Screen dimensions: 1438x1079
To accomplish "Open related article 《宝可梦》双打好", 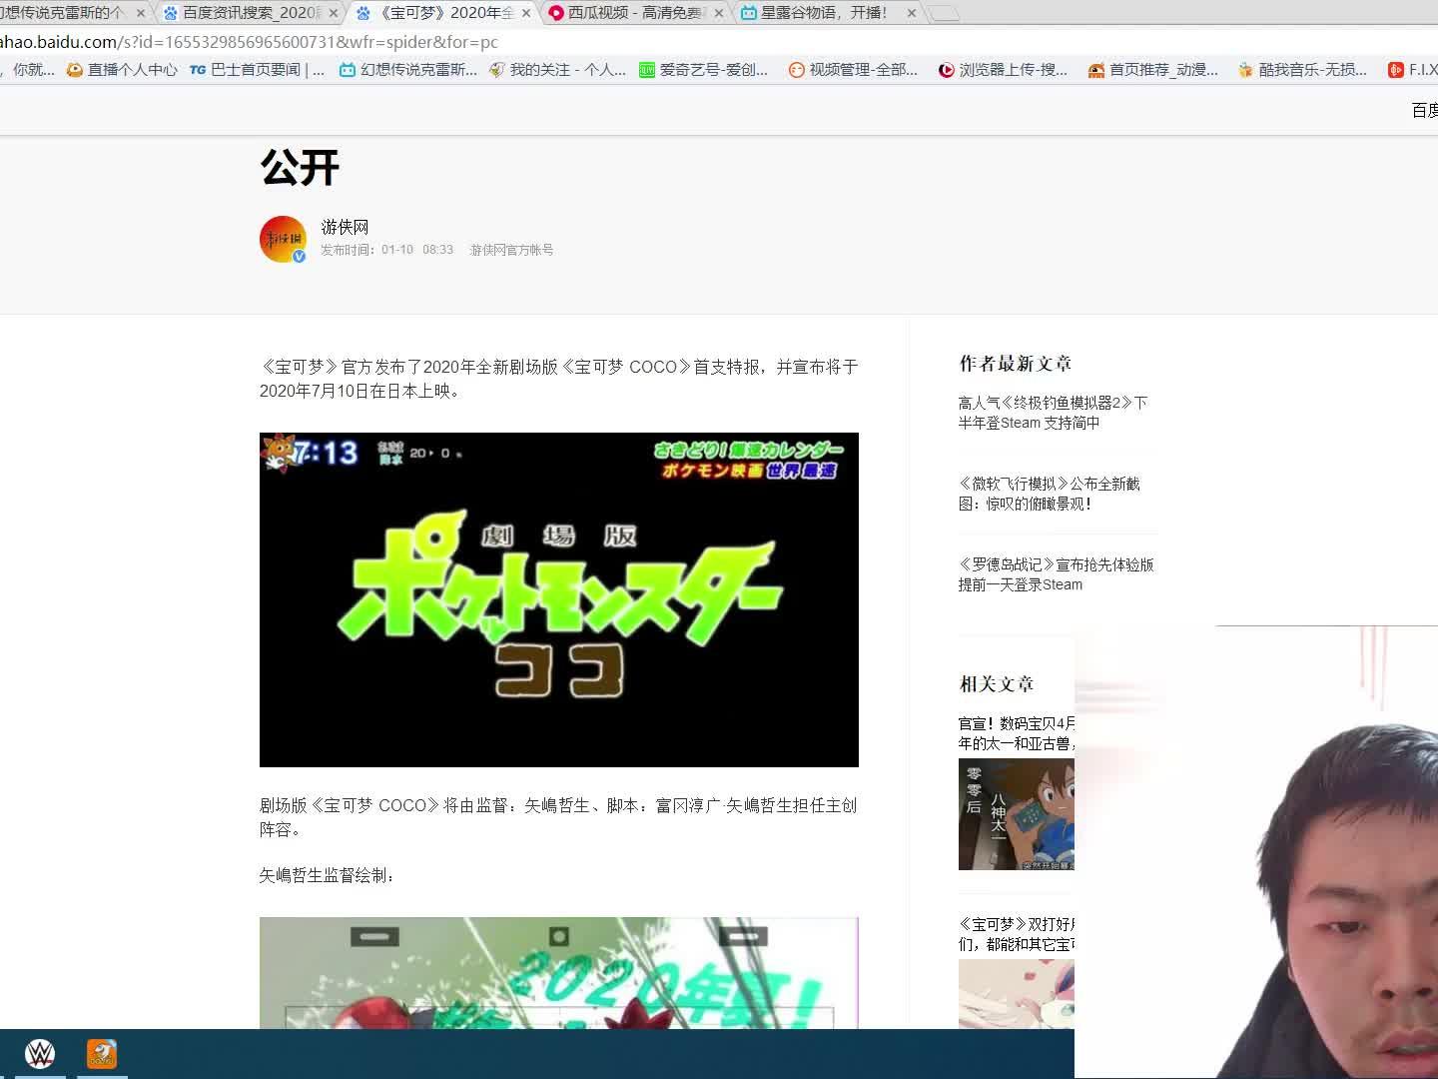I will [1017, 934].
